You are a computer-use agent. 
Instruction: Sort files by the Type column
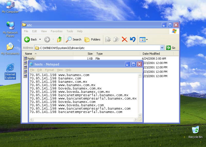point(117,54)
